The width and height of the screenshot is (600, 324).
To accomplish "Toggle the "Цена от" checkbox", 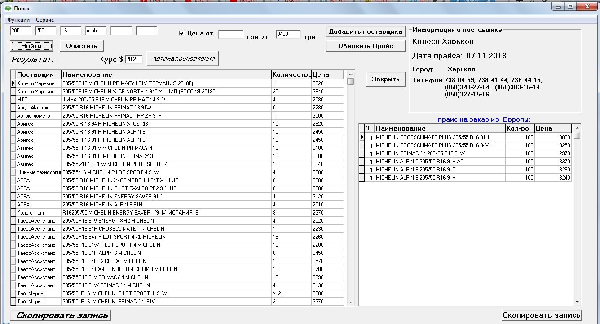I will [x=181, y=33].
